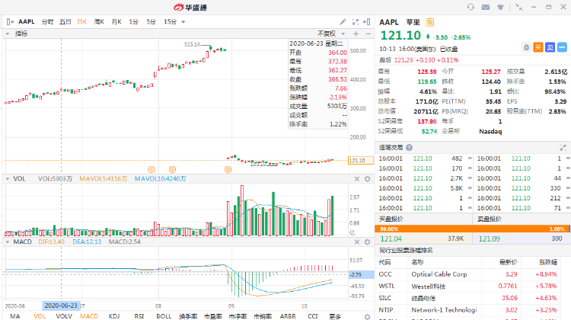The height and width of the screenshot is (320, 571).
Task: Switch to 五日 five-day chart
Action: point(65,22)
